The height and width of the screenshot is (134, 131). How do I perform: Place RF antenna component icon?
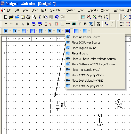click(x=79, y=24)
